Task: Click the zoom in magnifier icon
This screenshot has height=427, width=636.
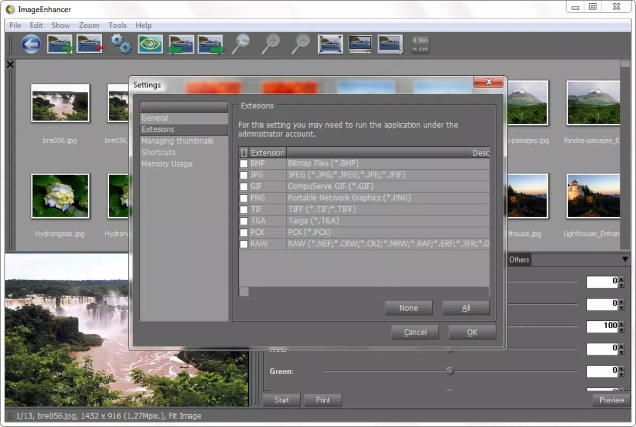Action: pyautogui.click(x=271, y=44)
